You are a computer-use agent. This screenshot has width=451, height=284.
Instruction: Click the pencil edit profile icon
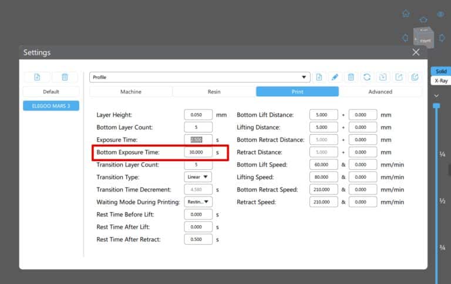coord(335,77)
